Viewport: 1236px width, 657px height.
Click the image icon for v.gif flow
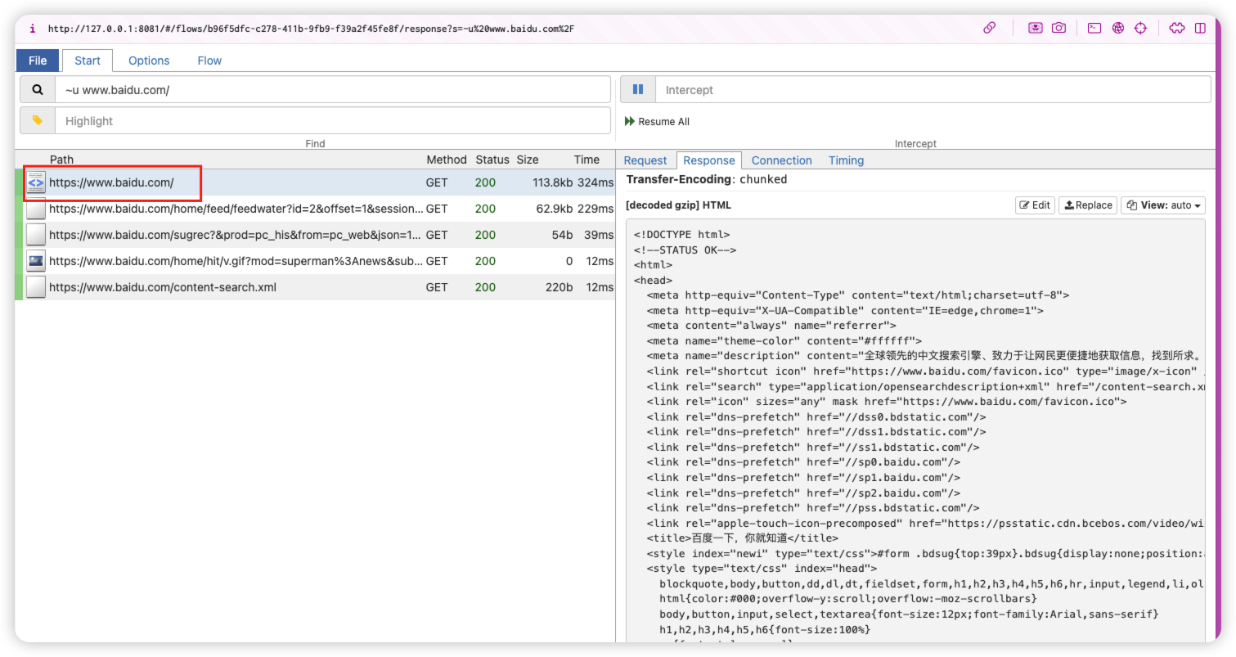coord(36,261)
